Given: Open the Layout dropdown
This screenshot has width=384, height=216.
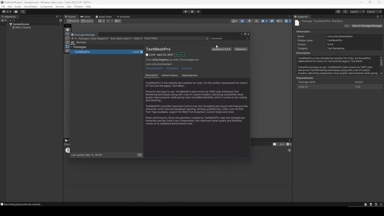Looking at the screenshot, I should pos(374,11).
